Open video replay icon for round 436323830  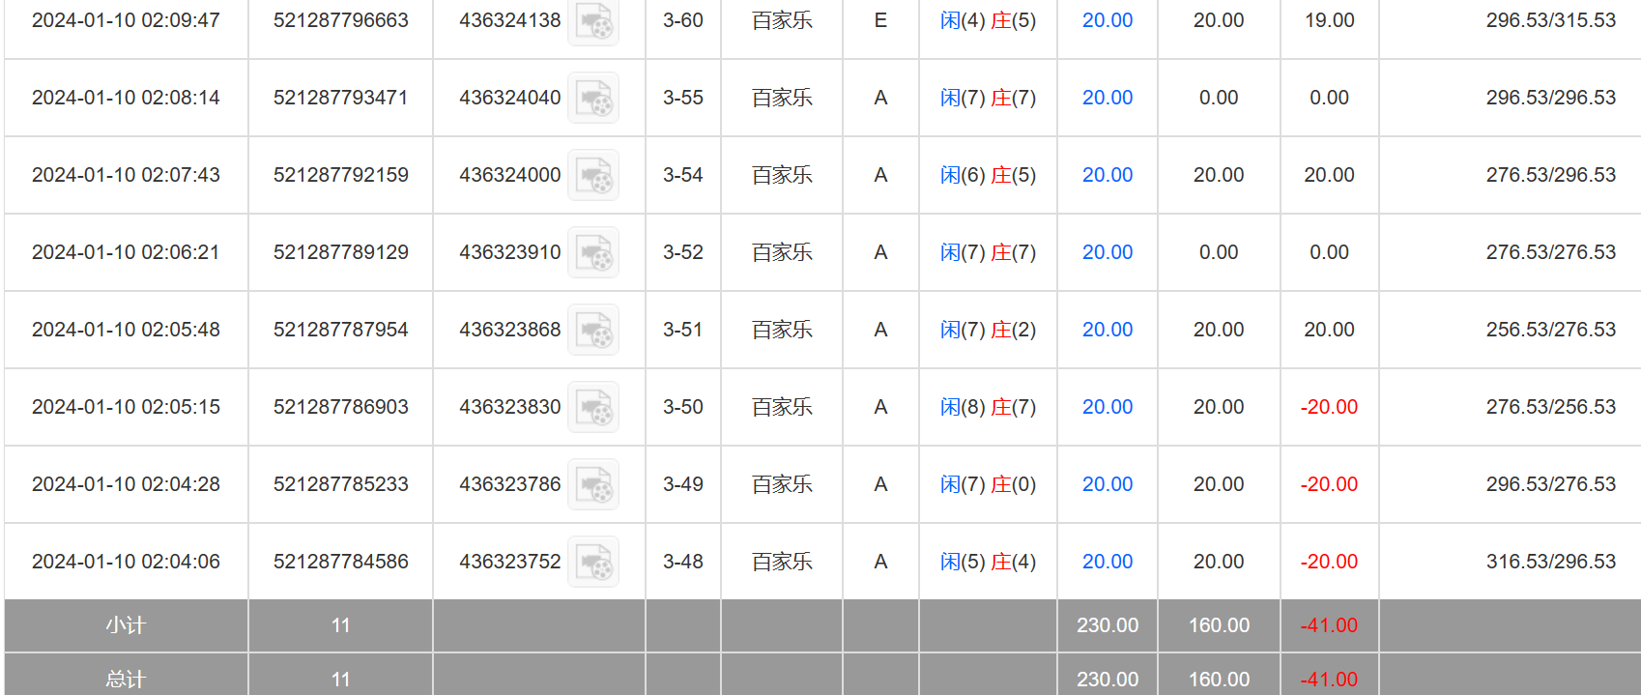tap(593, 407)
